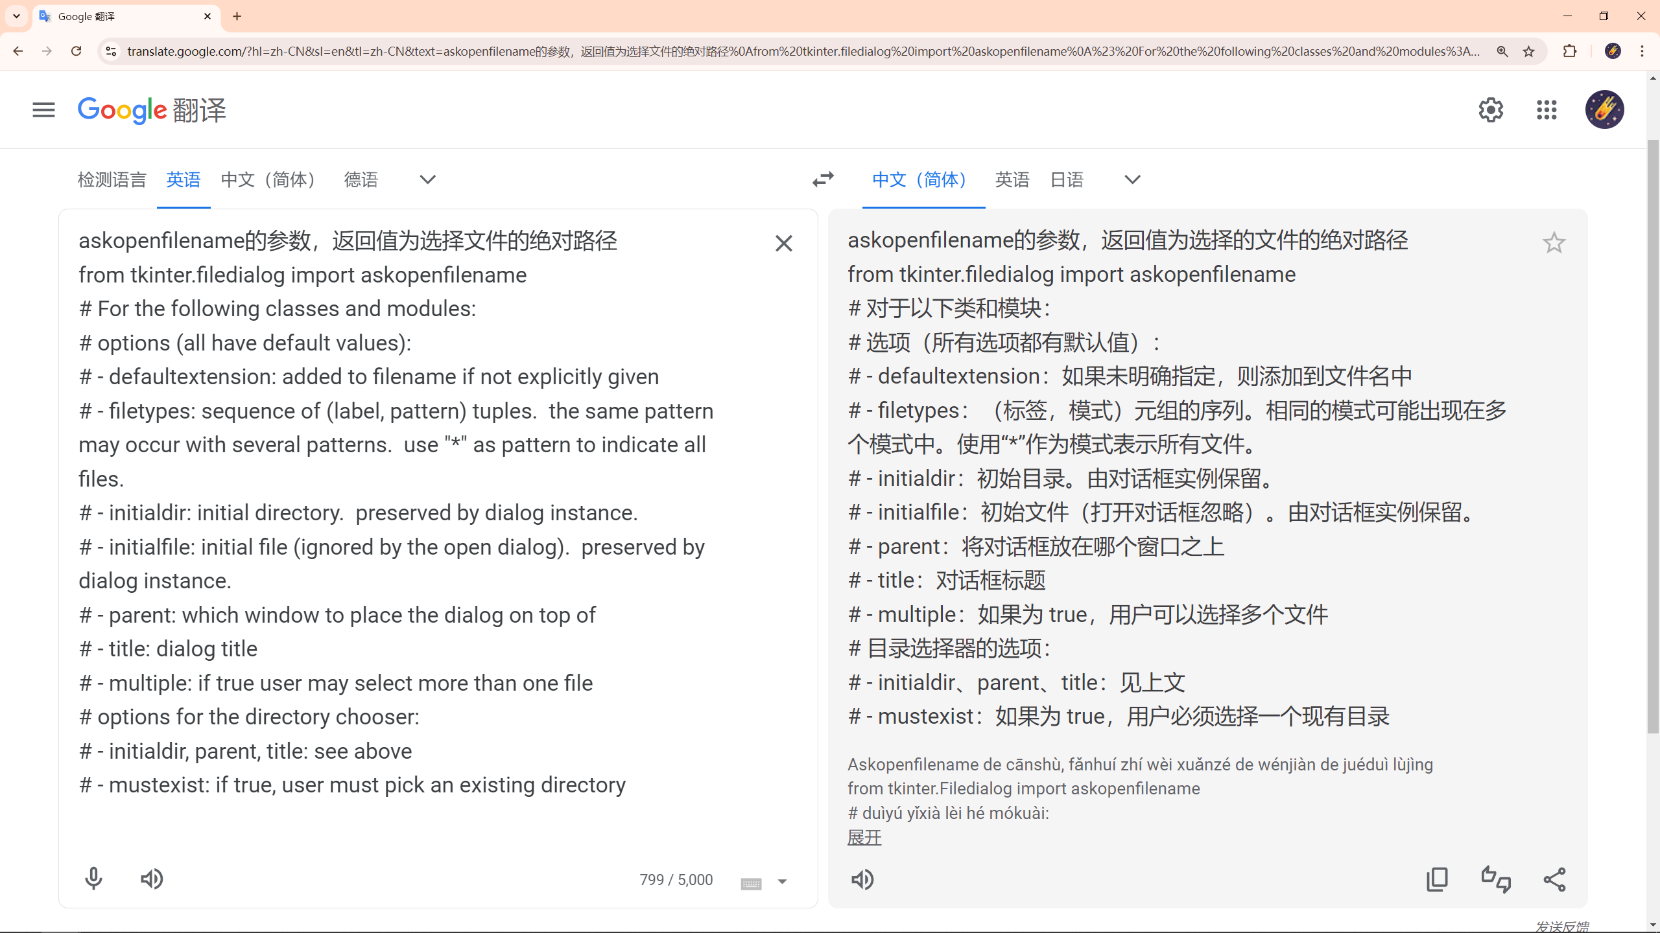The width and height of the screenshot is (1660, 933).
Task: Click translated line '# - title：对话框标题'
Action: (x=947, y=580)
